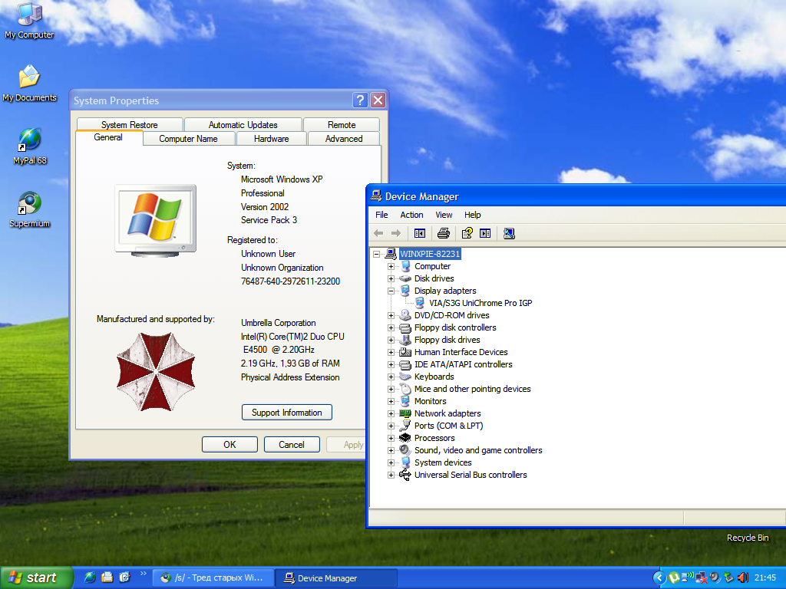This screenshot has height=589, width=786.
Task: Click Safely Remove Hardware tray icon
Action: click(x=728, y=578)
